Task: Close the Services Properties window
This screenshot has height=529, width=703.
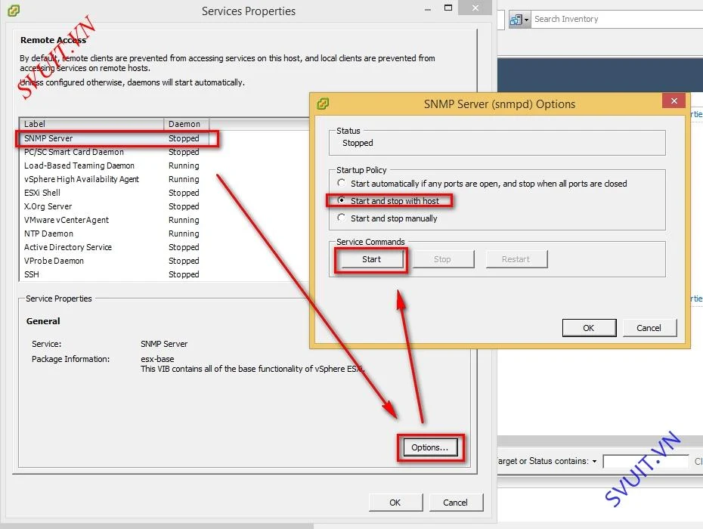Action: click(475, 8)
